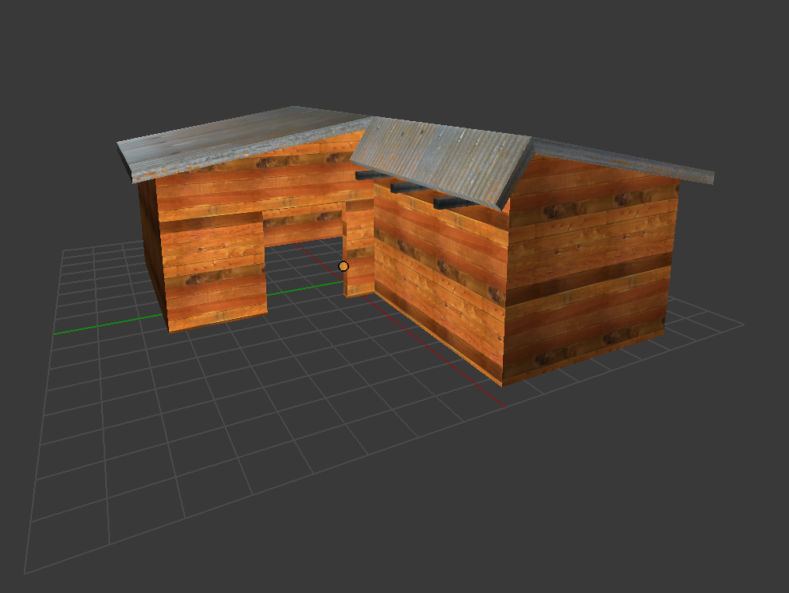Click the orange origin point marker
The image size is (789, 593).
343,266
